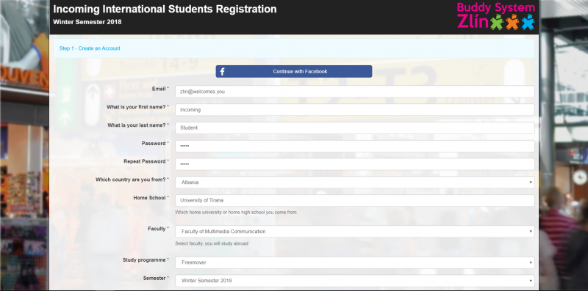Expand the Faculty dropdown list

click(355, 232)
